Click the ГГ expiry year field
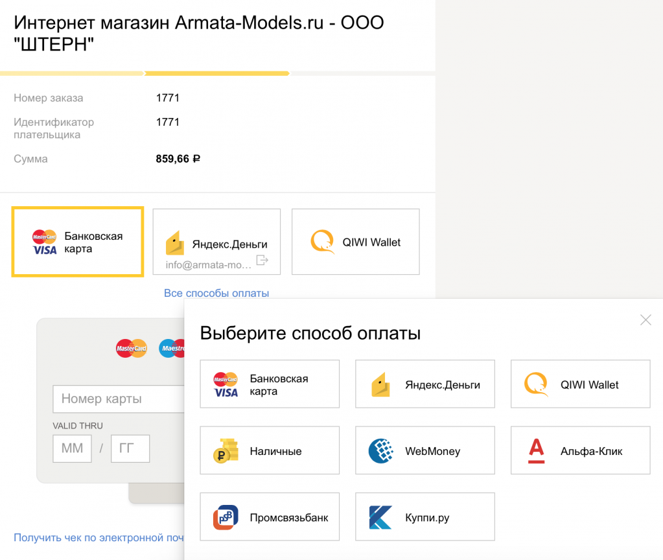Image resolution: width=663 pixels, height=560 pixels. (x=130, y=449)
